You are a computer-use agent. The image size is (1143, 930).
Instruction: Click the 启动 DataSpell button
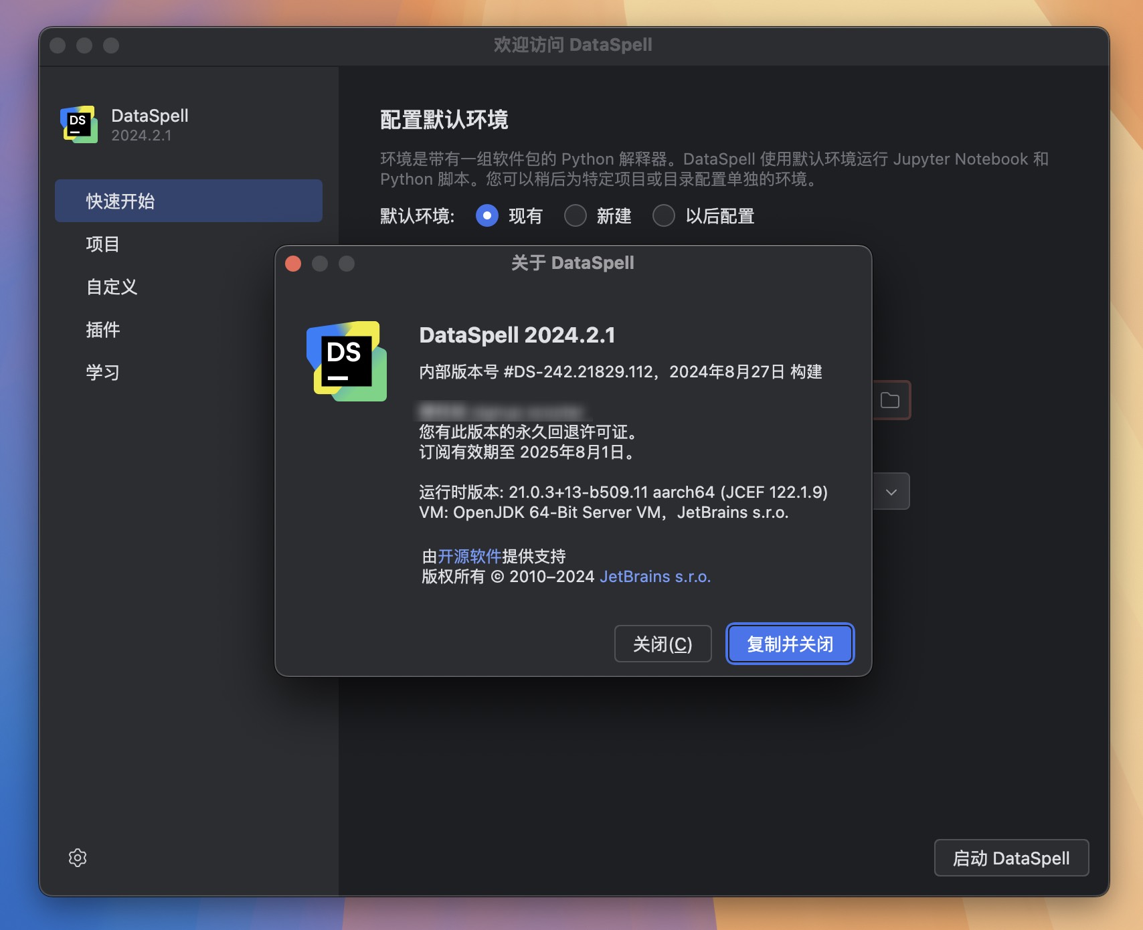coord(1011,858)
